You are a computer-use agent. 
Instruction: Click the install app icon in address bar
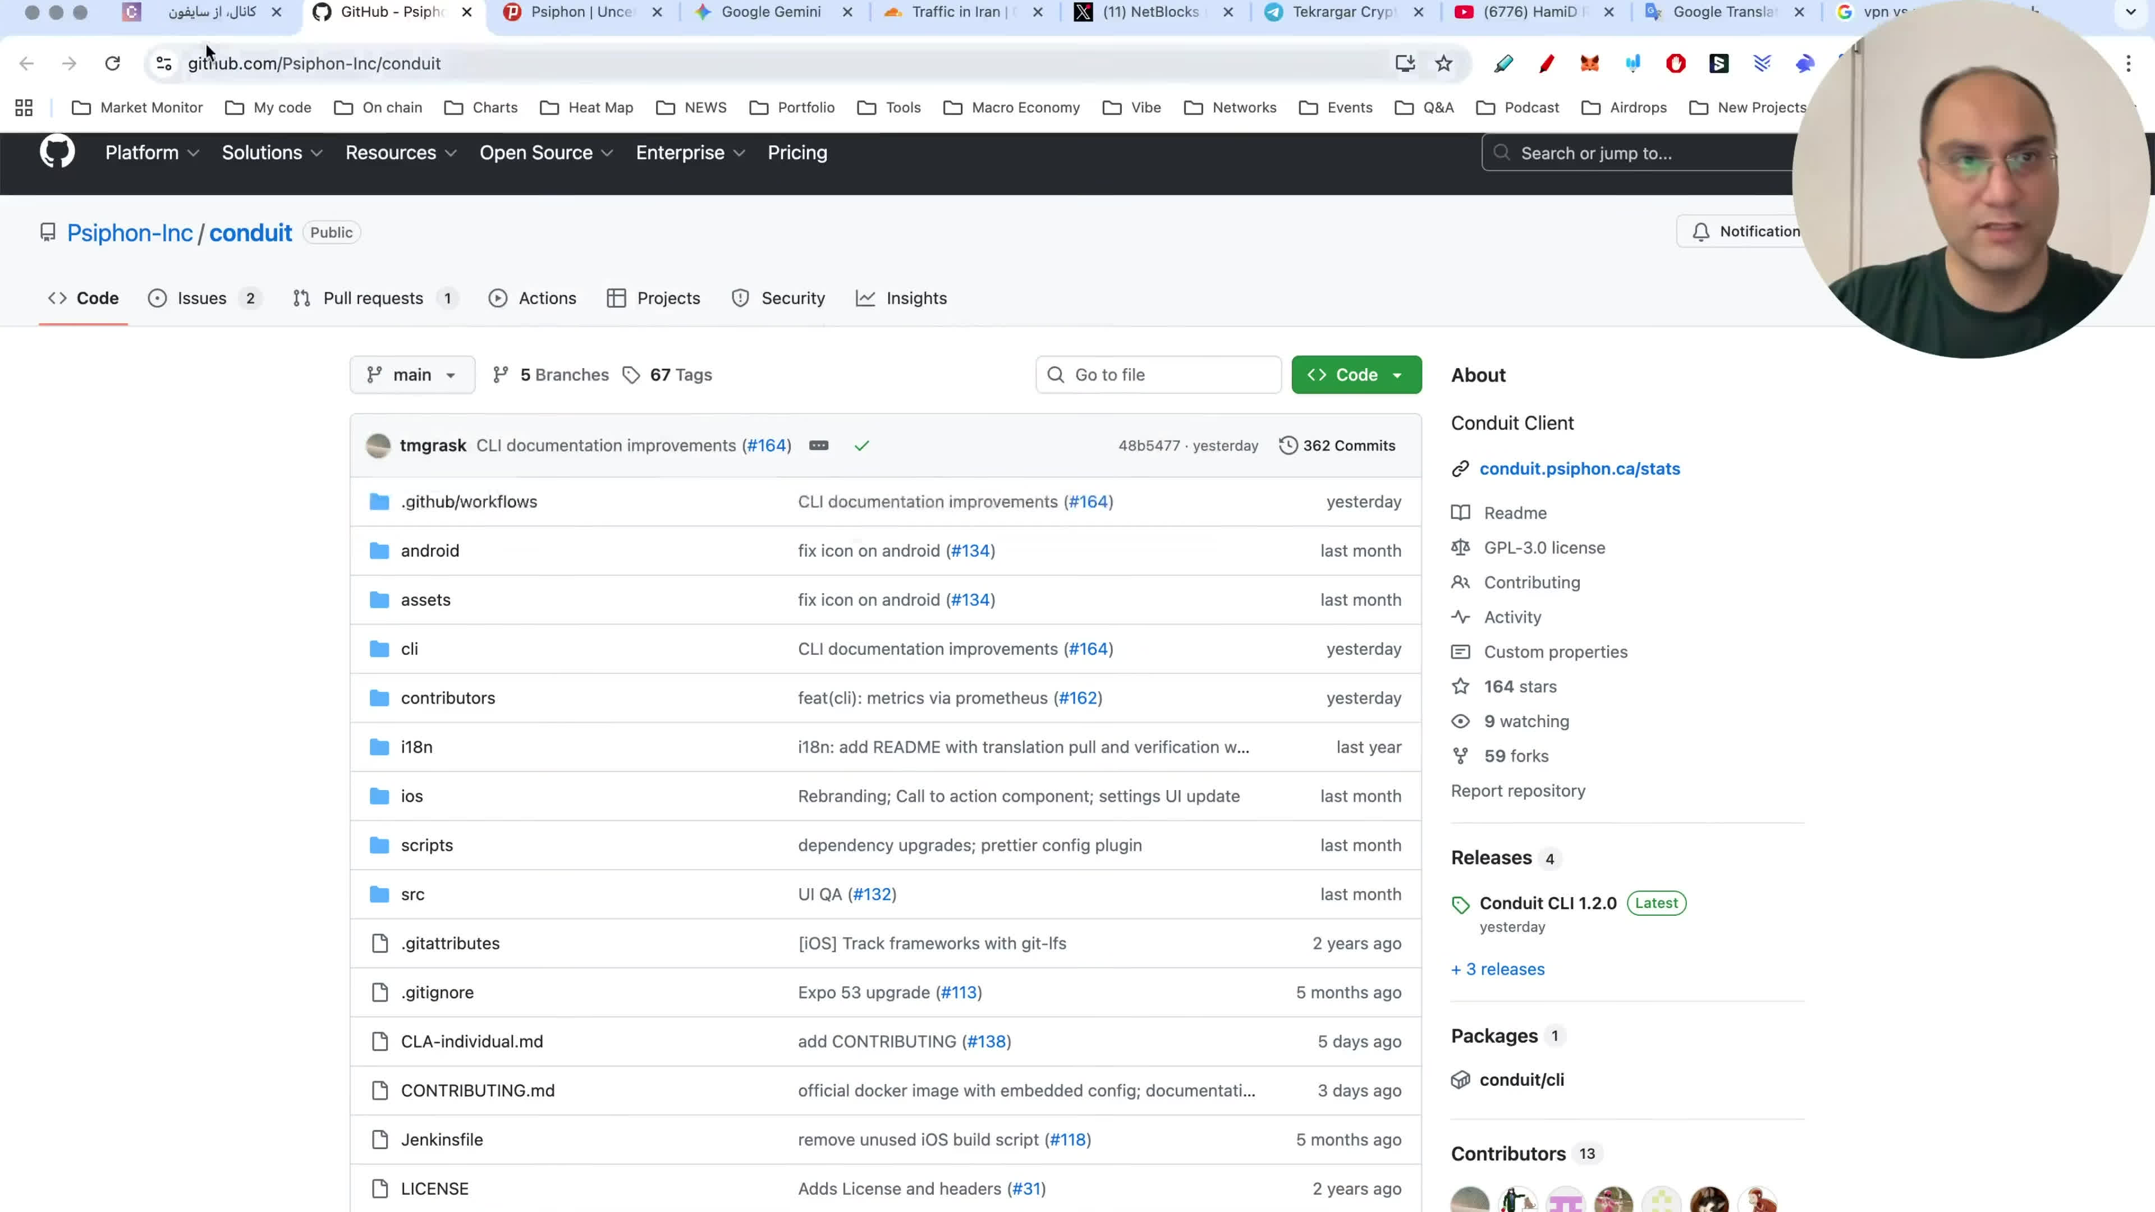pyautogui.click(x=1405, y=63)
